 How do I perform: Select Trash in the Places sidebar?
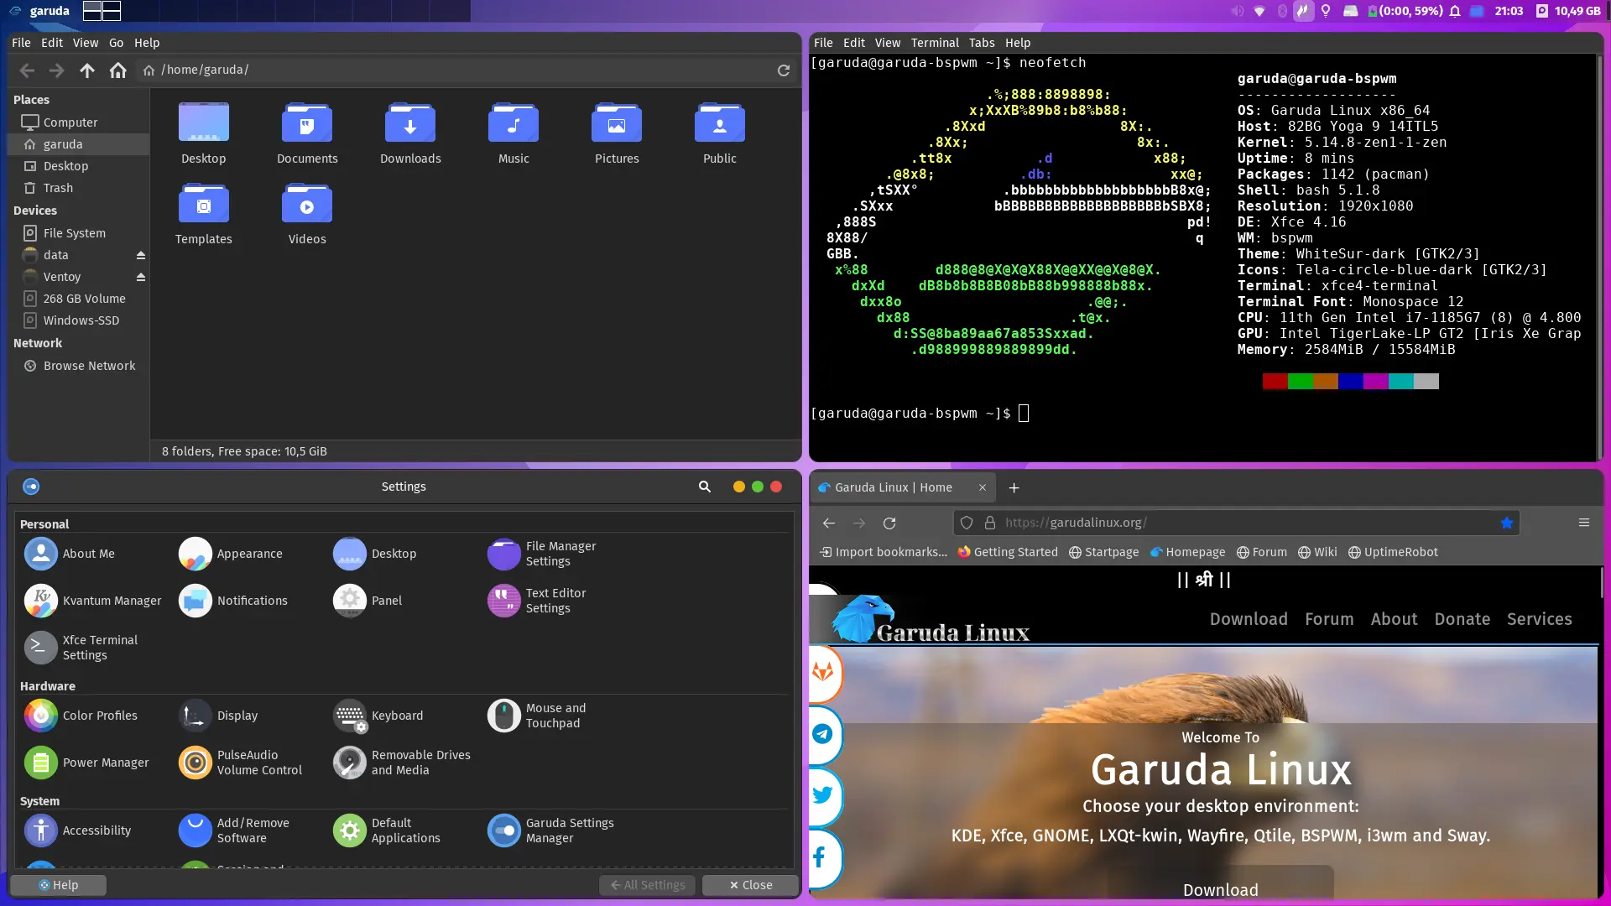pyautogui.click(x=78, y=188)
